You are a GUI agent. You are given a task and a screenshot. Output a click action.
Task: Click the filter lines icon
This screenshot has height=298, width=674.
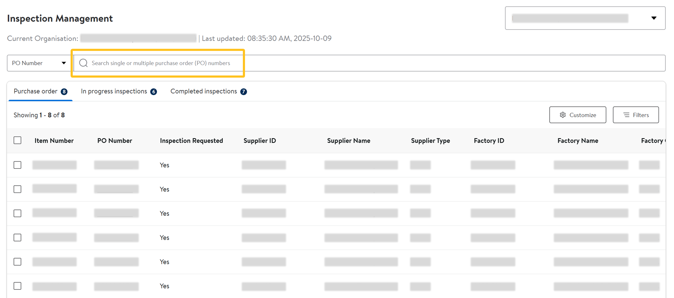pos(626,115)
